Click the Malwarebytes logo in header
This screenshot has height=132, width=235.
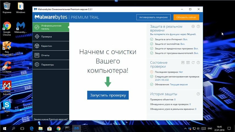pyautogui.click(x=51, y=17)
